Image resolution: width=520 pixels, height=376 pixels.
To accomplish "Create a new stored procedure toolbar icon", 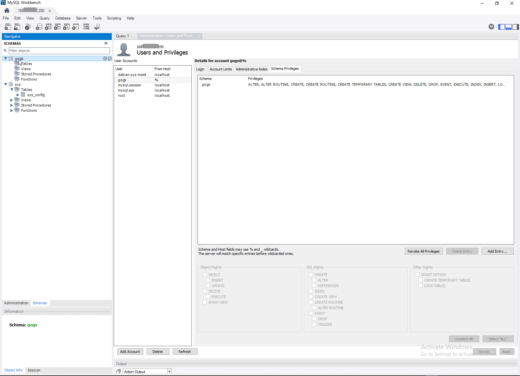I will click(x=66, y=27).
